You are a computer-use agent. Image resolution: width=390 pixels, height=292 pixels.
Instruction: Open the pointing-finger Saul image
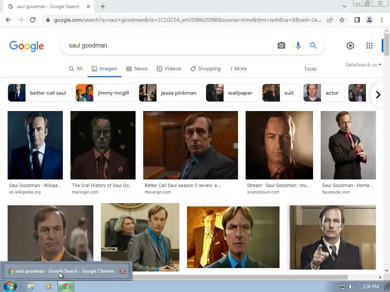[332, 237]
